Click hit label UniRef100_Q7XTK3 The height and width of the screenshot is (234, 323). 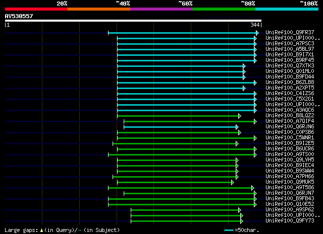(290, 65)
